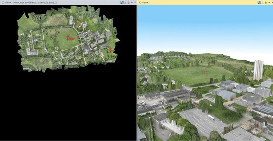Click the triangle icon in 3D View header

[x=262, y=2]
